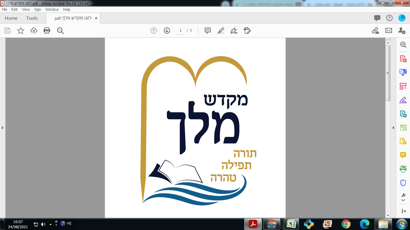Share file with others person icon
This screenshot has width=410, height=230.
pos(402,31)
